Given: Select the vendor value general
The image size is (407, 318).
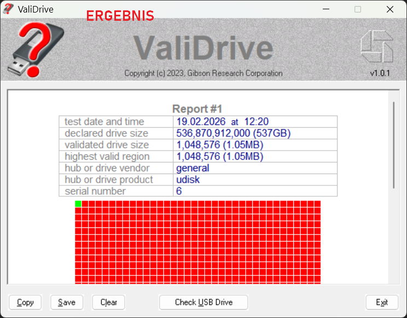Looking at the screenshot, I should 193,168.
